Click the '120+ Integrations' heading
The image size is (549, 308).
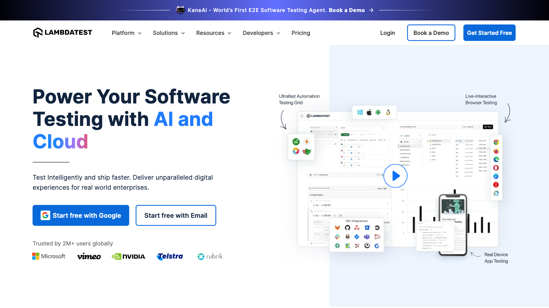point(356,221)
